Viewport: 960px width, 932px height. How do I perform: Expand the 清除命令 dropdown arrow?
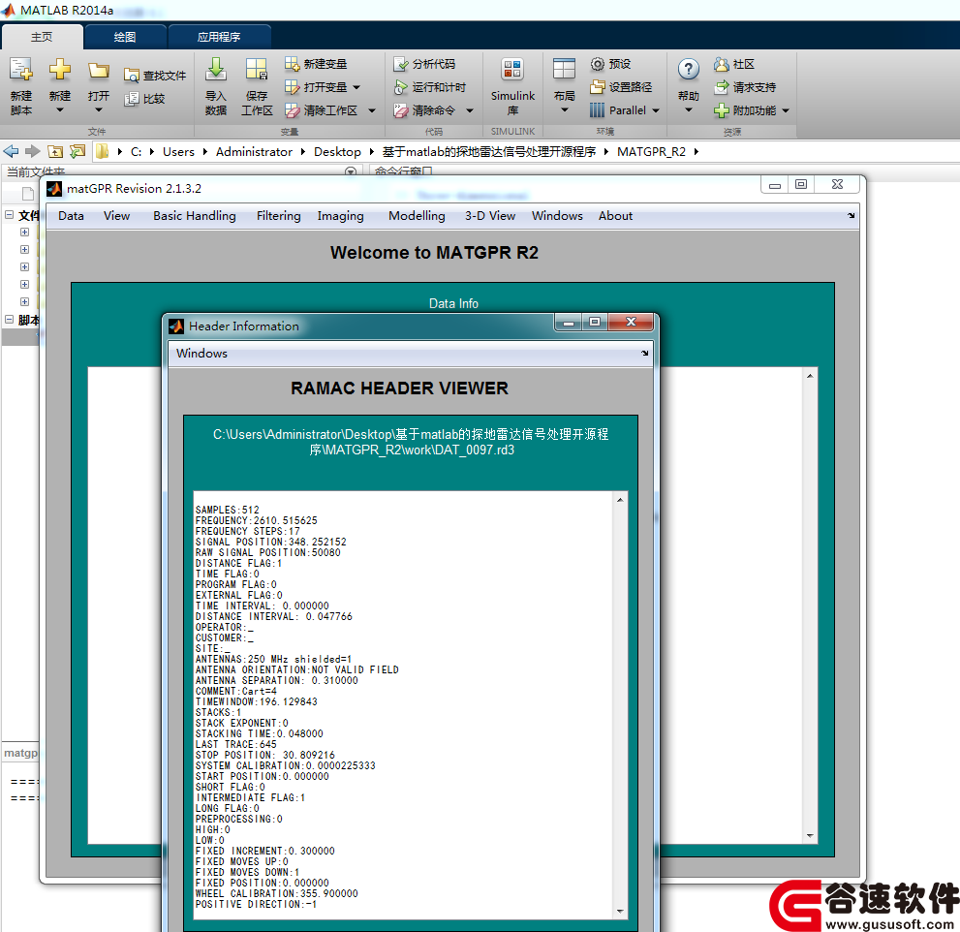pos(470,110)
